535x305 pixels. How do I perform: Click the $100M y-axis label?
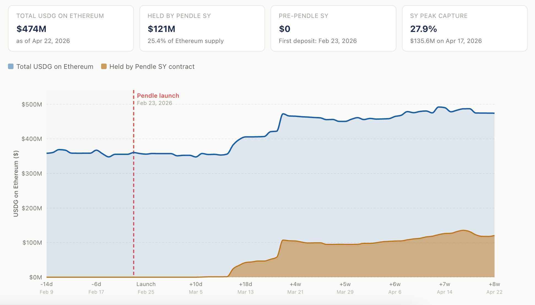(32, 243)
